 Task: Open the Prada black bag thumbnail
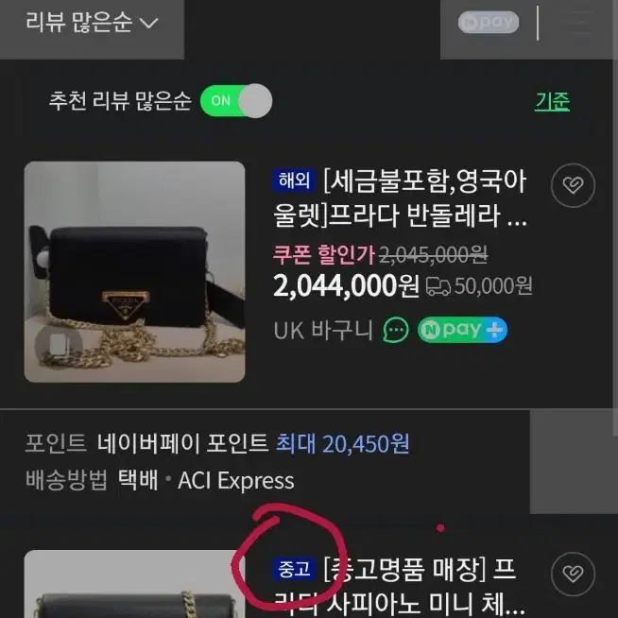click(134, 271)
